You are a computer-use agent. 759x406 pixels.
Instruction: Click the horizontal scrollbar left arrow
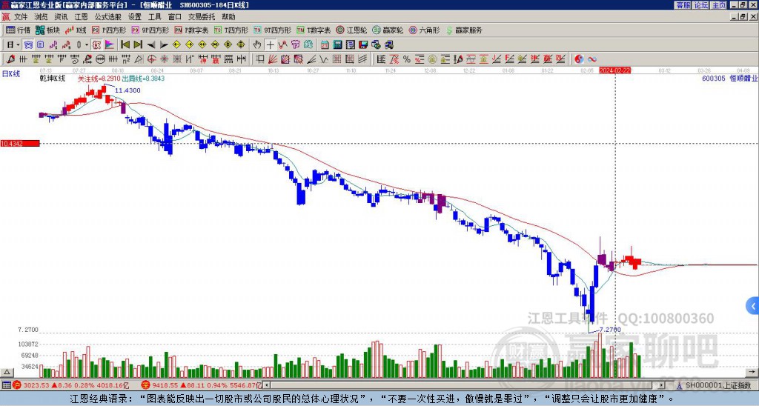coord(267,385)
